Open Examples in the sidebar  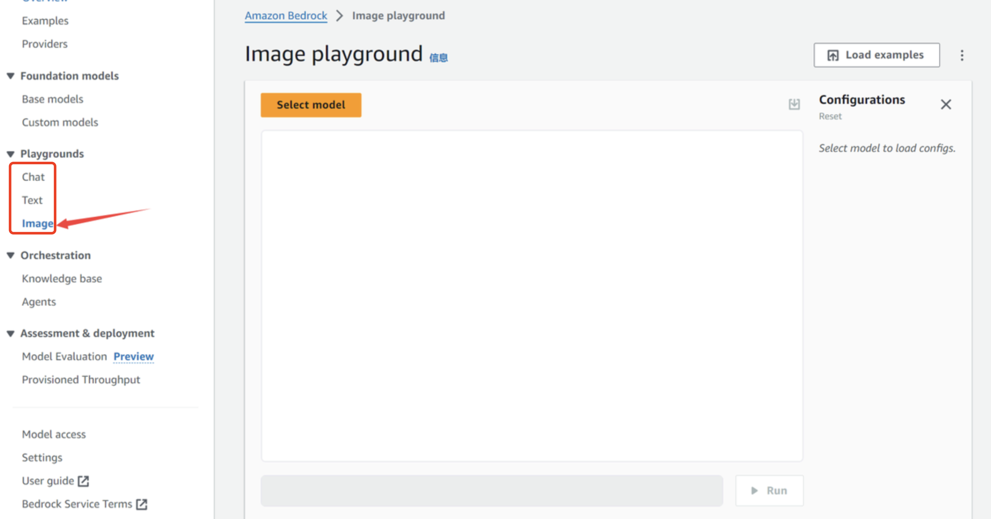45,21
